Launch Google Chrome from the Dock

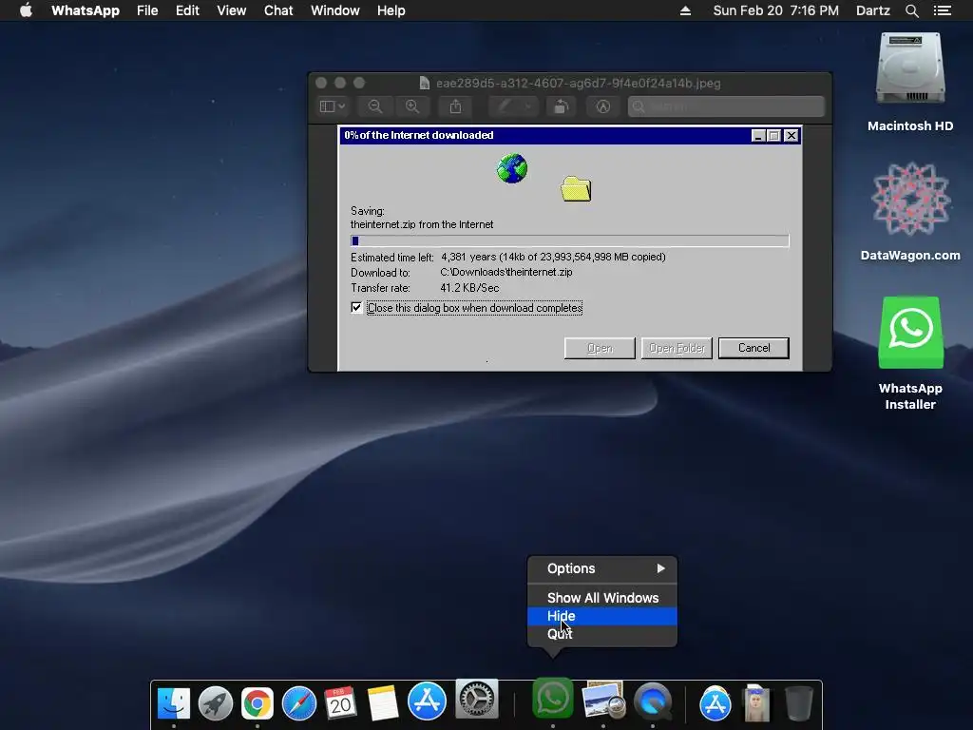(257, 703)
